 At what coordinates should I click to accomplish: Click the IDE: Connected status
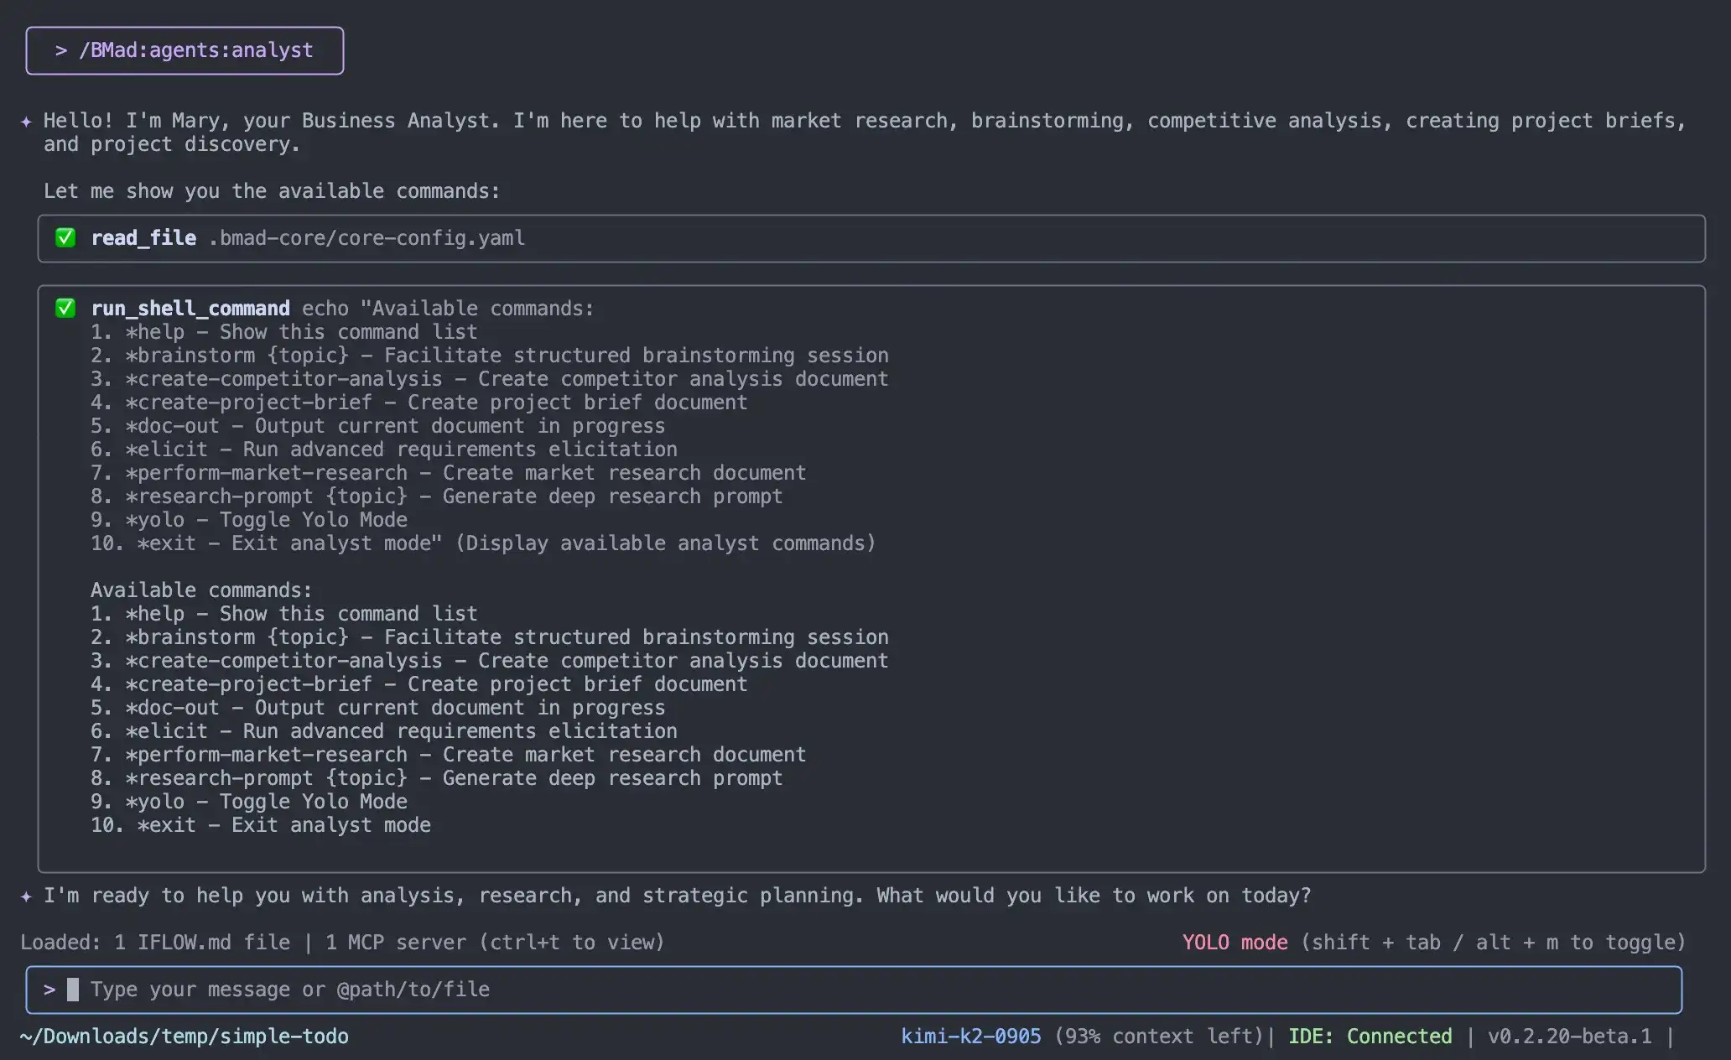pos(1370,1037)
